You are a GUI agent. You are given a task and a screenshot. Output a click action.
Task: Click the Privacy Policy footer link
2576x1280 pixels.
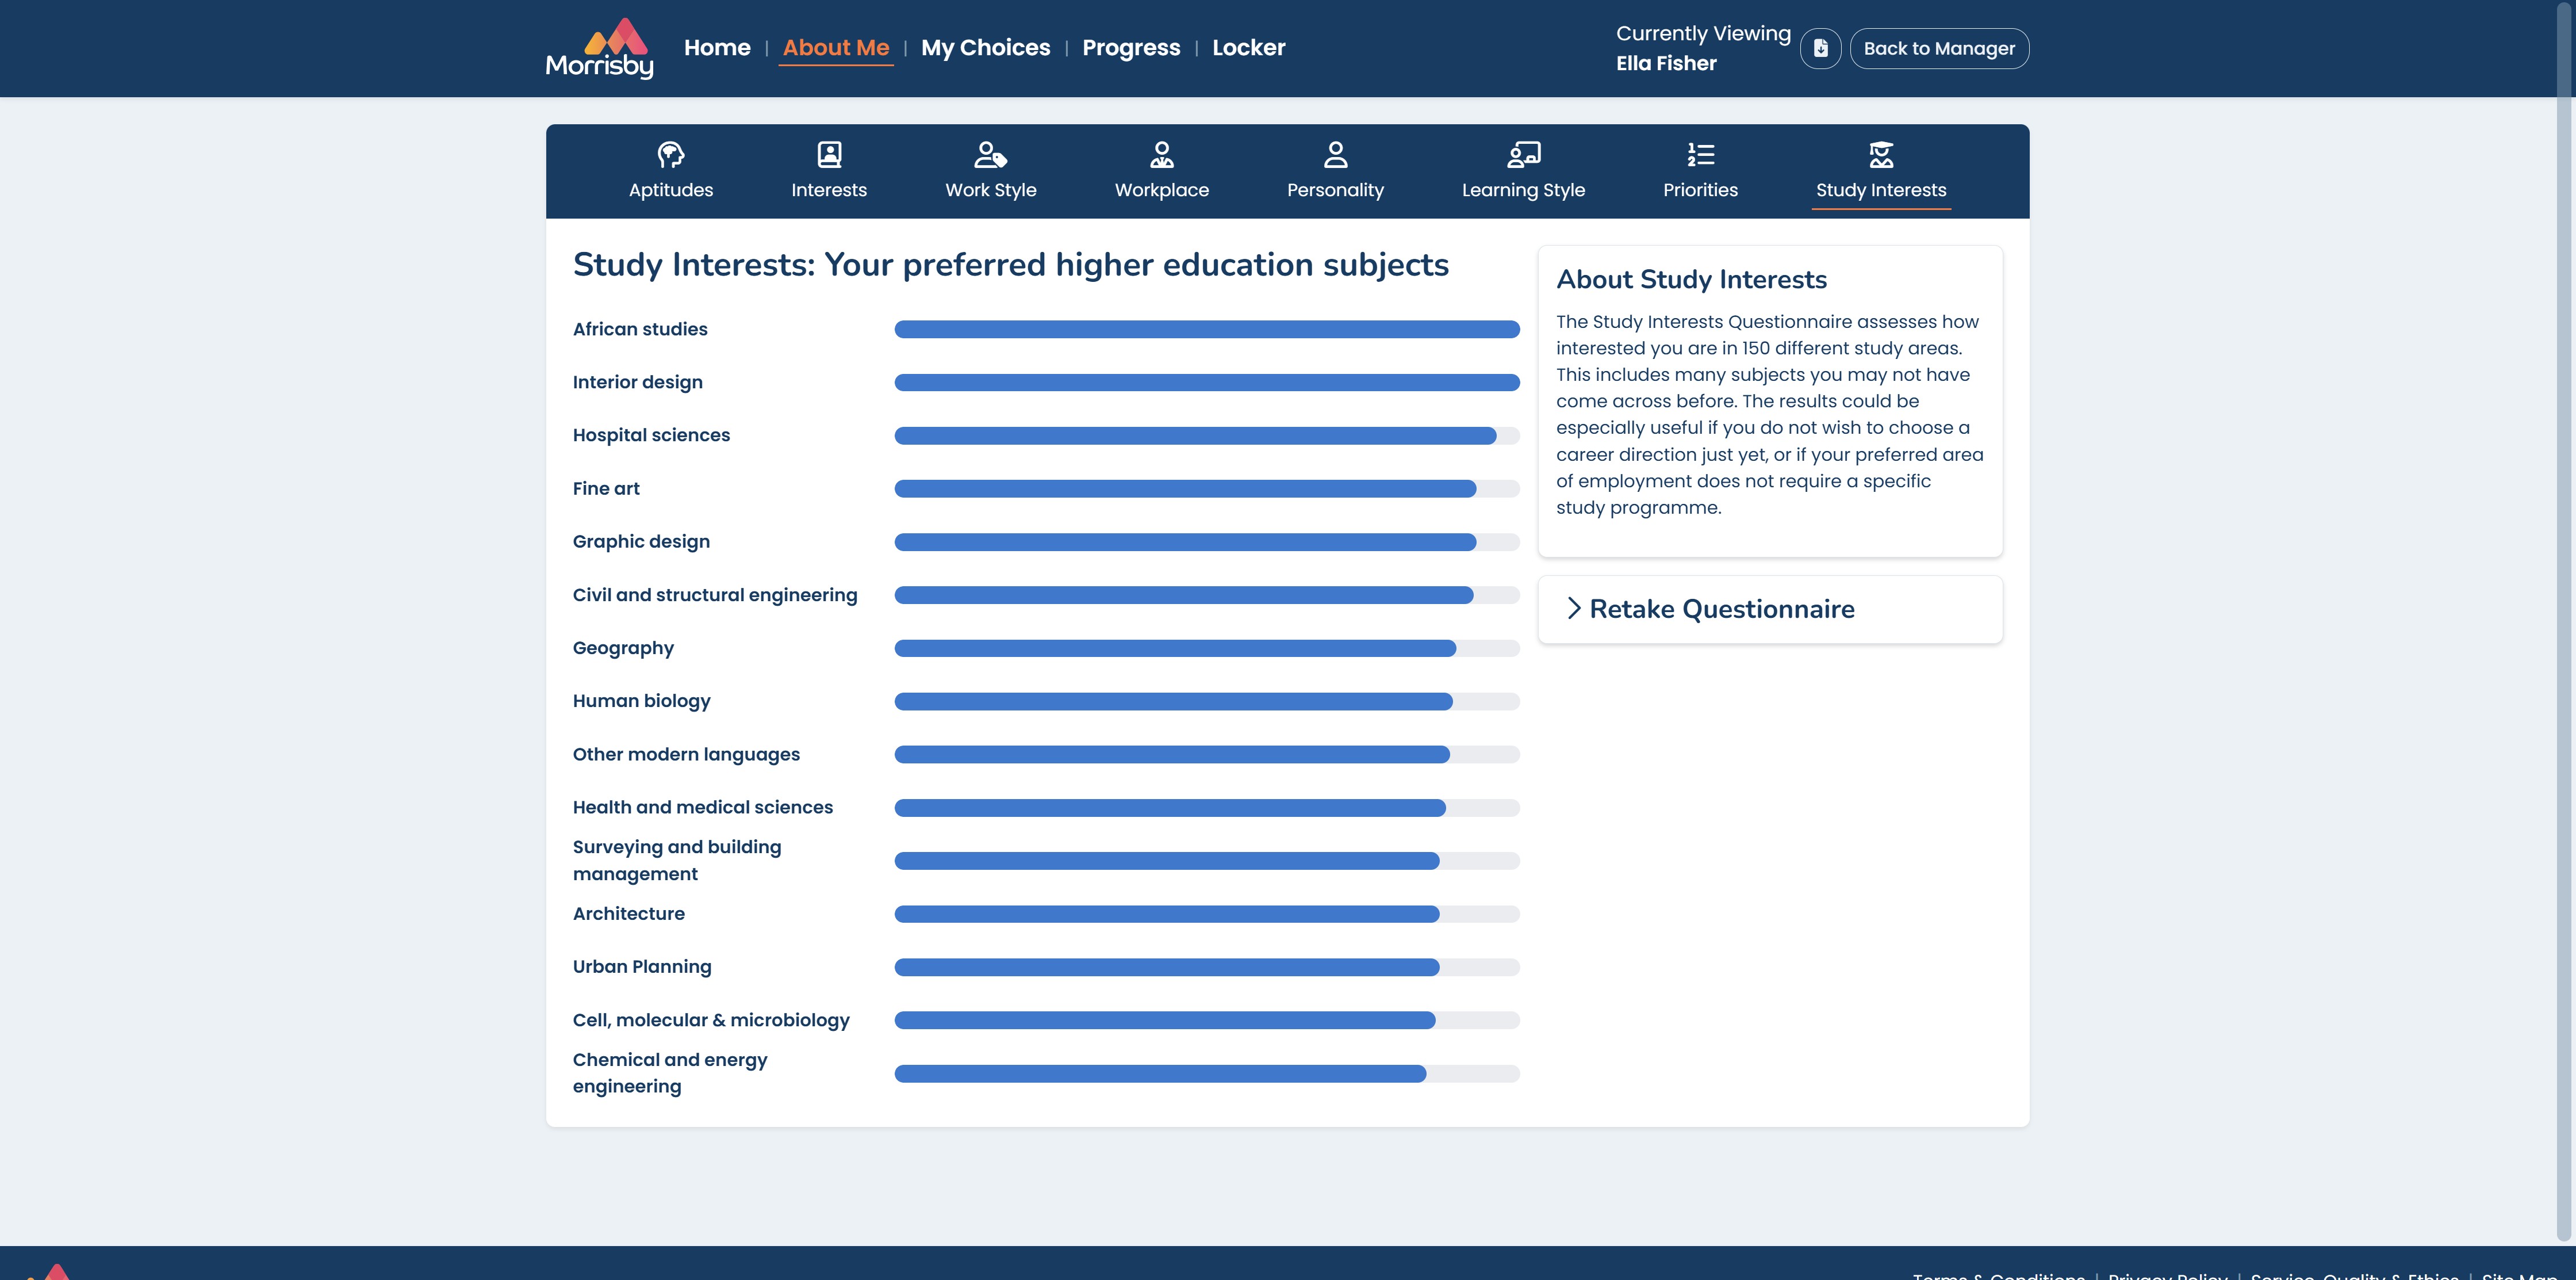click(2167, 1274)
